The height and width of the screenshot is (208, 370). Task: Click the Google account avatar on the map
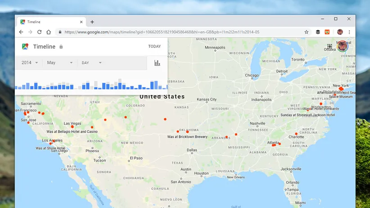[x=343, y=46]
